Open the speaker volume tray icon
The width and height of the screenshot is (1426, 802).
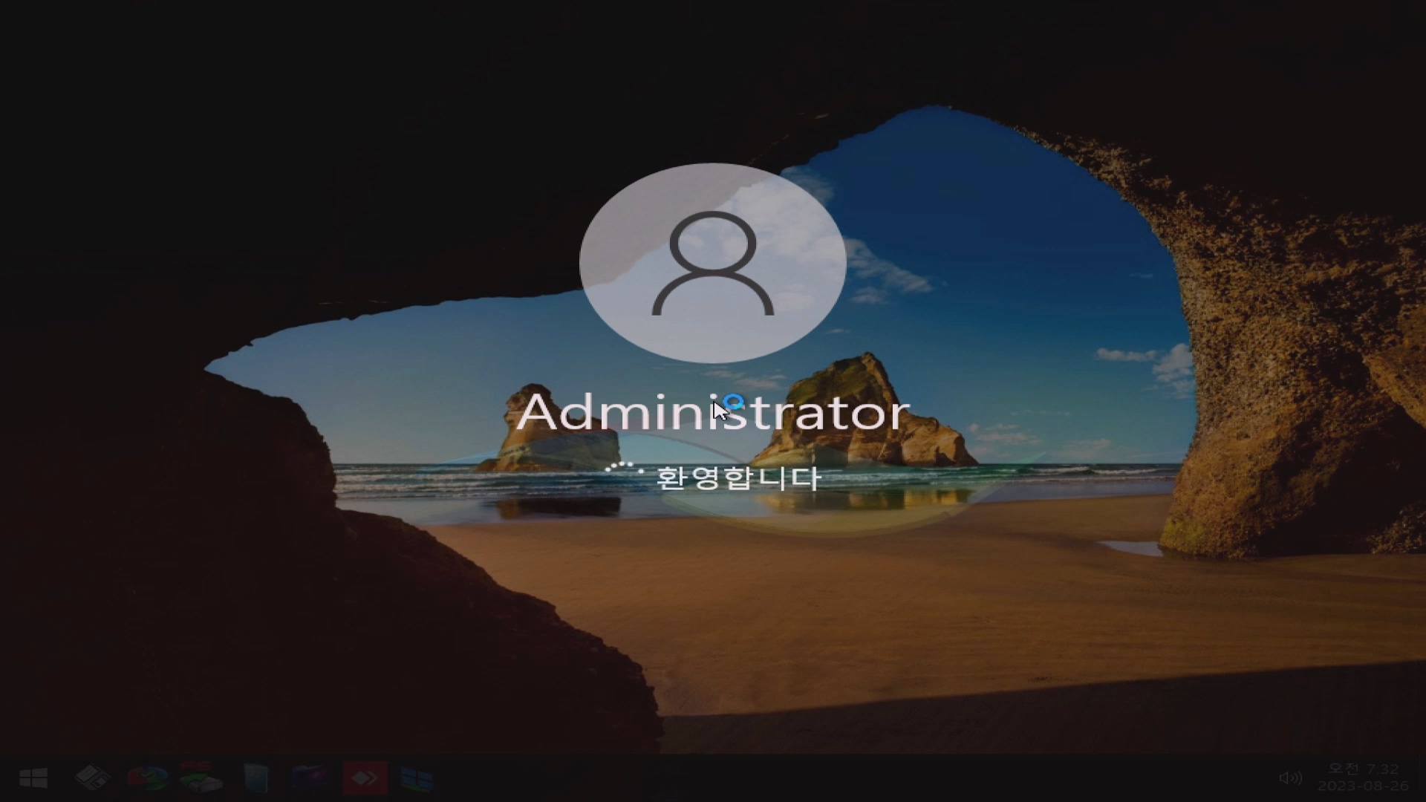[1290, 778]
